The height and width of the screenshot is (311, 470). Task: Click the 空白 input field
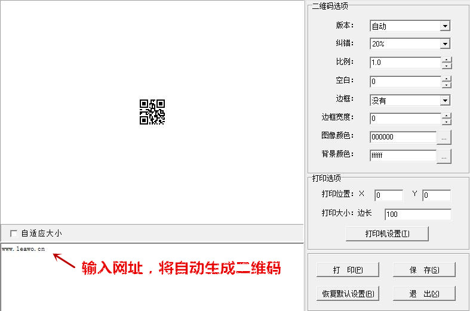tap(406, 82)
